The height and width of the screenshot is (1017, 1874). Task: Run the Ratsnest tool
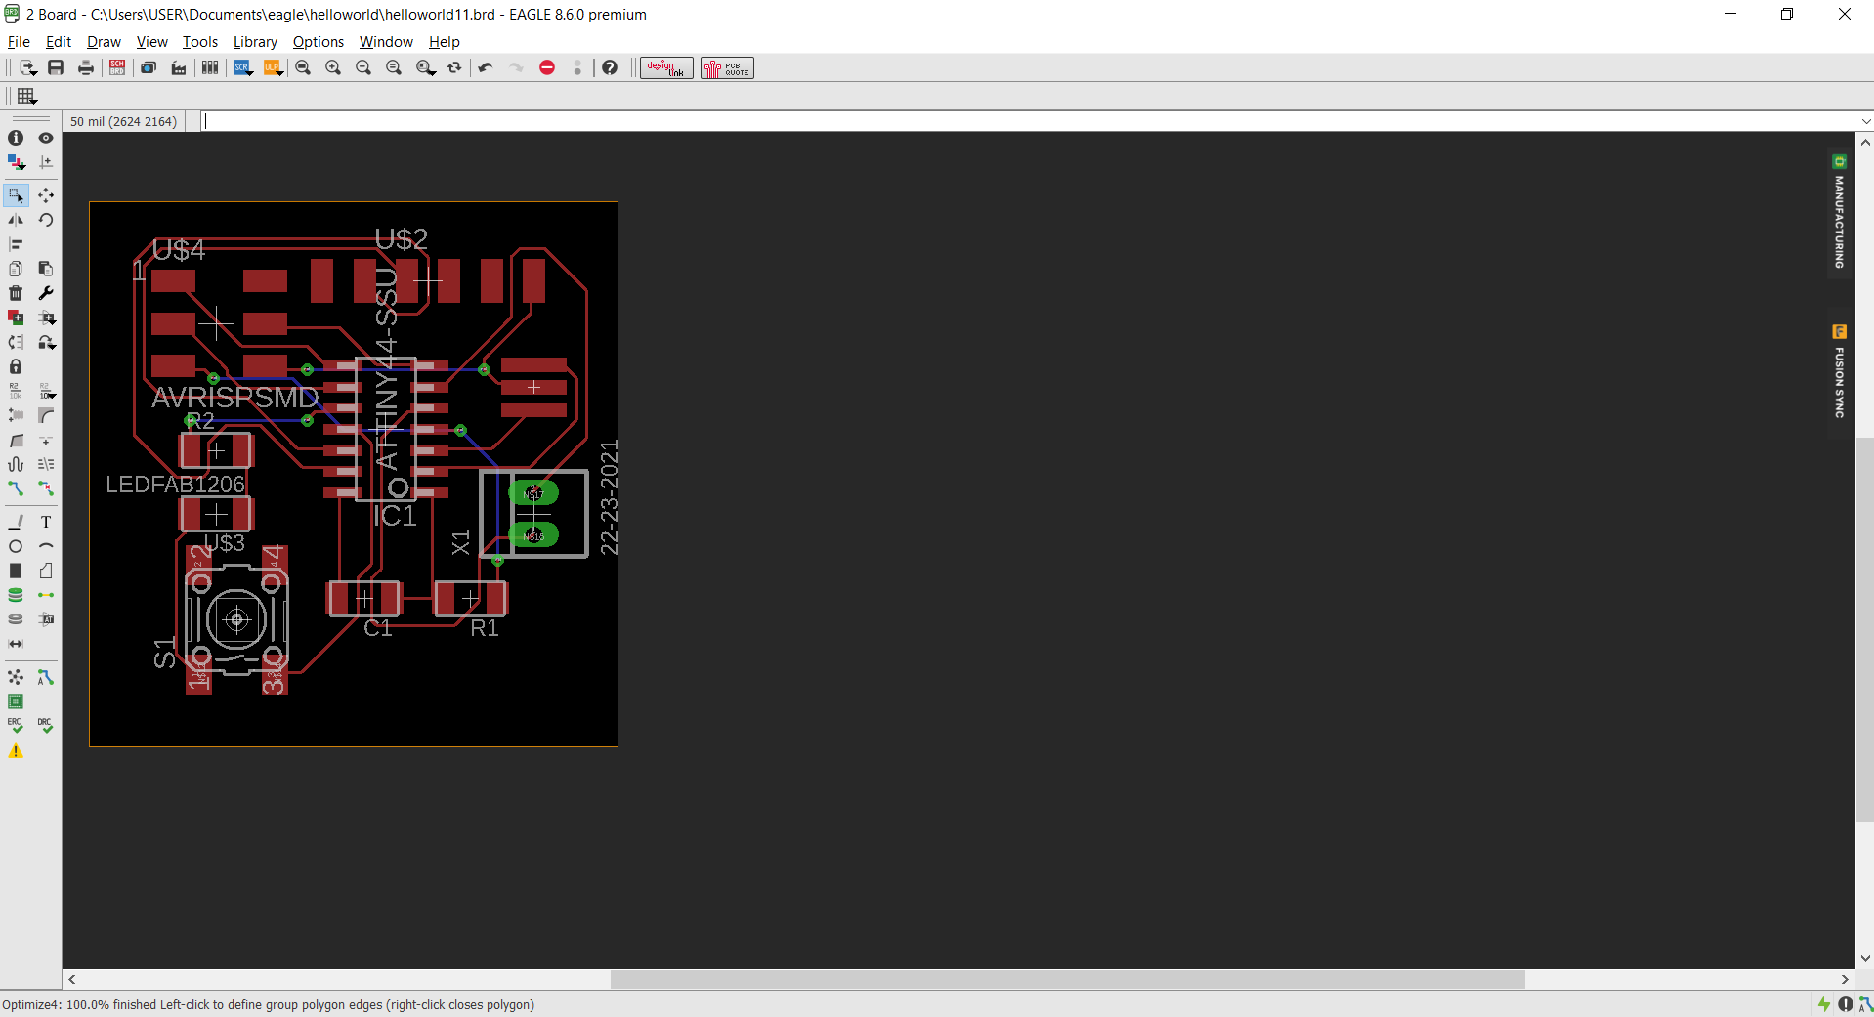pyautogui.click(x=16, y=677)
